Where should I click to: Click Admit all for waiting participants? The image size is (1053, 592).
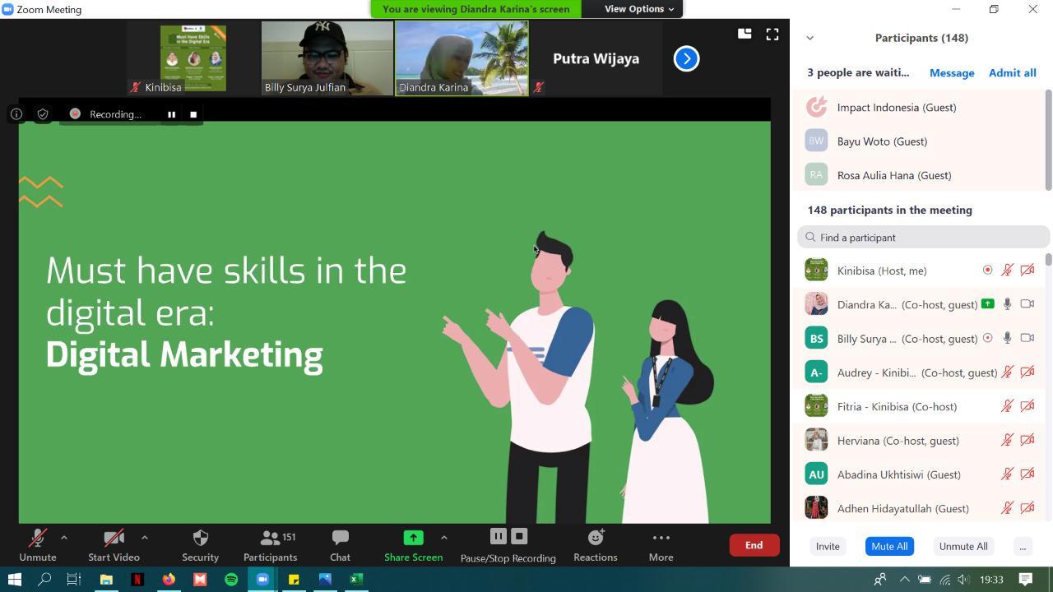click(1013, 72)
